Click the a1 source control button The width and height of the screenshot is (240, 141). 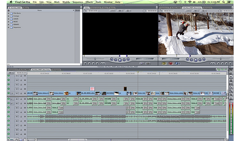[12, 99]
